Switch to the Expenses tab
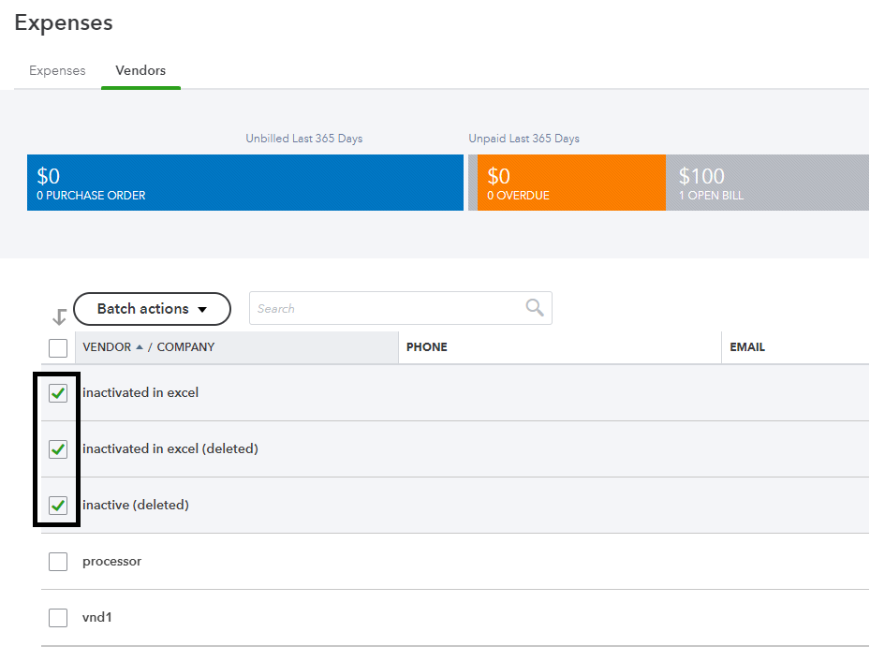The image size is (870, 661). [57, 71]
